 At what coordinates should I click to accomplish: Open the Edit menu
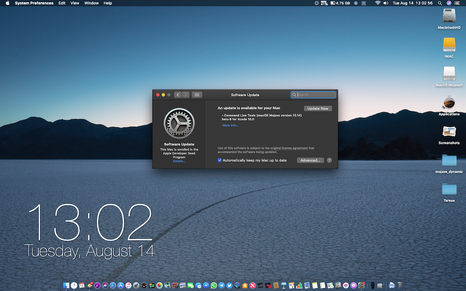click(62, 3)
